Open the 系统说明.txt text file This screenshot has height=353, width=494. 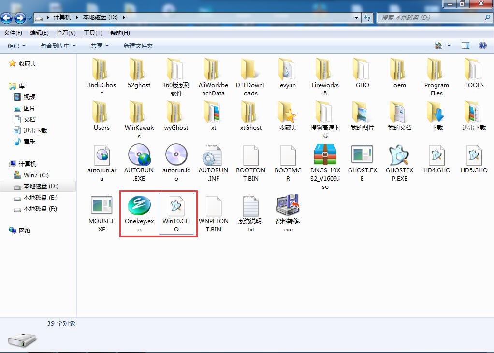point(250,209)
